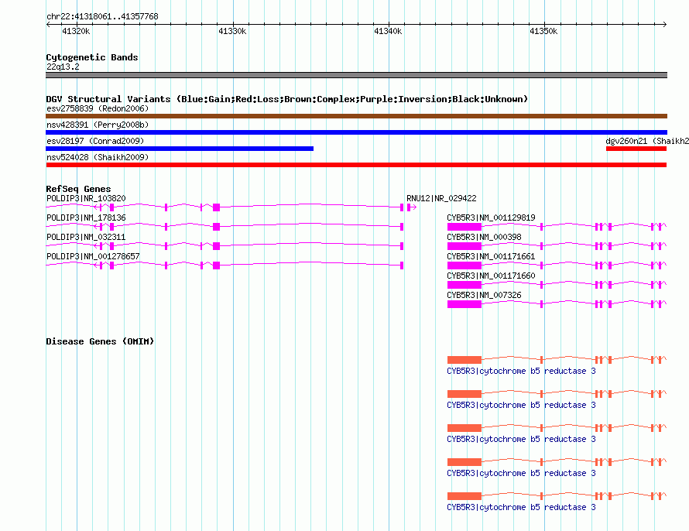The image size is (689, 531).
Task: Open the bottommost CYB5R3 cytochrome b5 reductase 3 link
Action: tap(521, 507)
